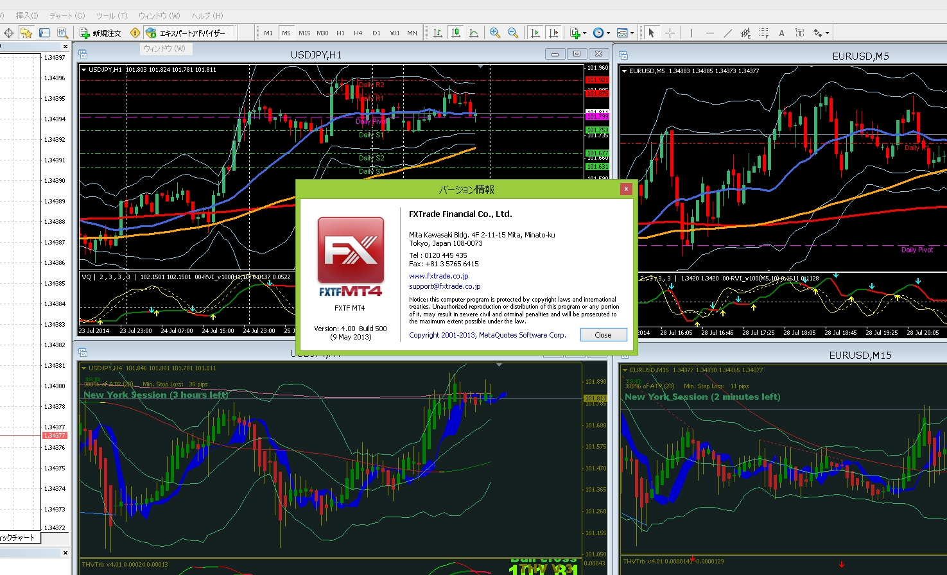947x575 pixels.
Task: Set timeframe to W1
Action: [394, 33]
